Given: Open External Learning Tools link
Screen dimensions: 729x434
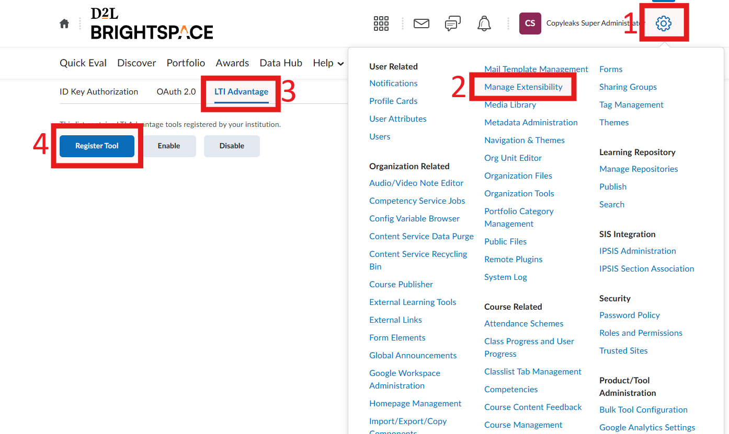Looking at the screenshot, I should (413, 302).
